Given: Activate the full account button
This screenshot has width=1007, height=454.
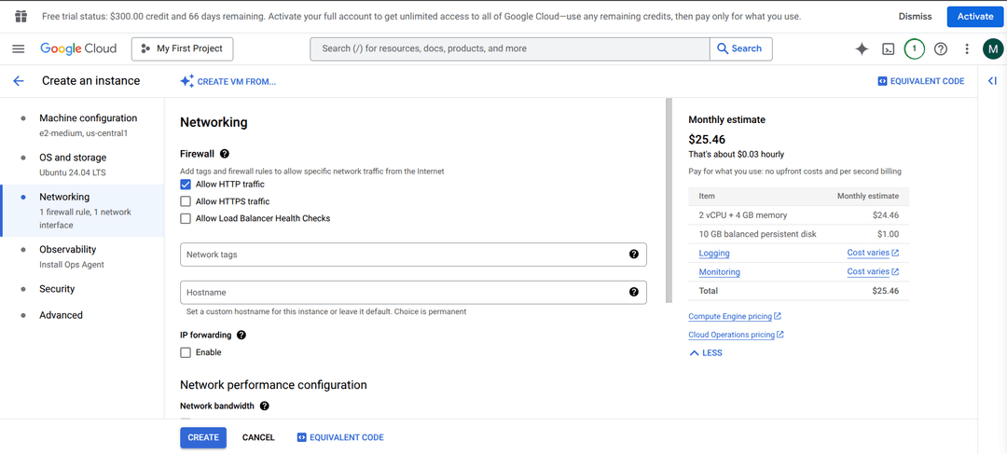Looking at the screenshot, I should (975, 16).
